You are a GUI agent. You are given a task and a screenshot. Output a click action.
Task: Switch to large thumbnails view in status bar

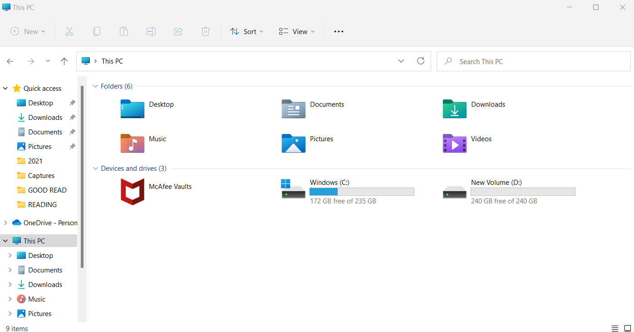628,328
